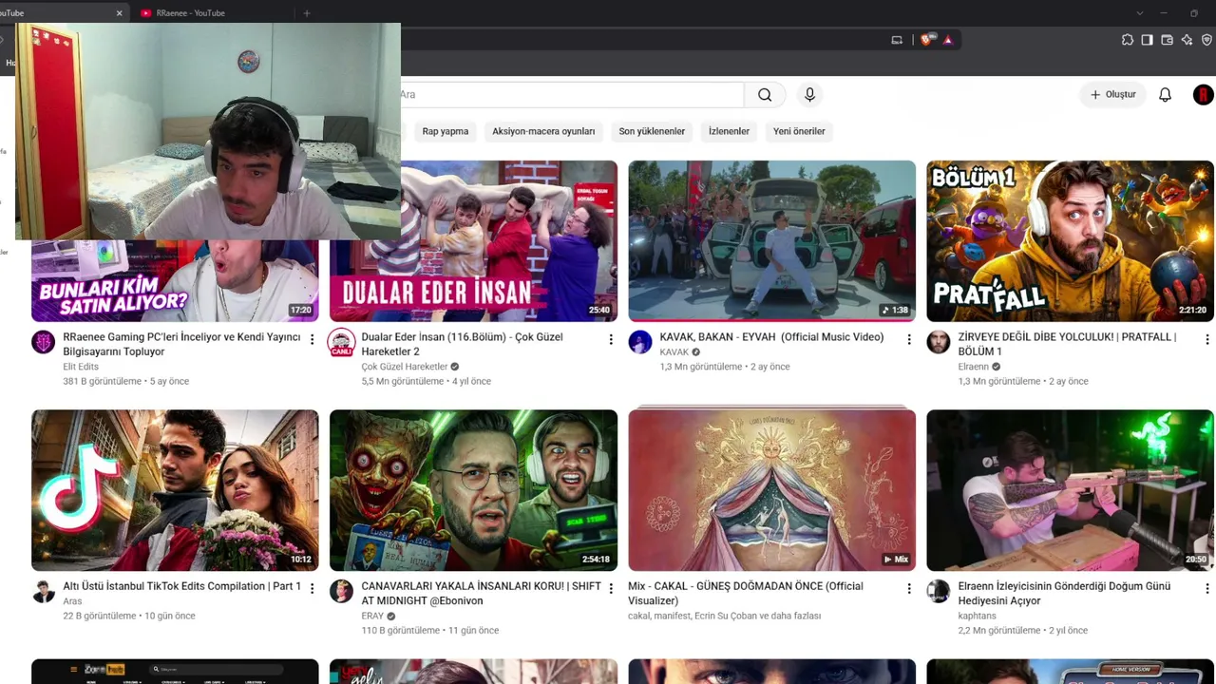Open KAVAK, BAKAN - EYVAH video title
This screenshot has width=1216, height=684.
tap(771, 337)
